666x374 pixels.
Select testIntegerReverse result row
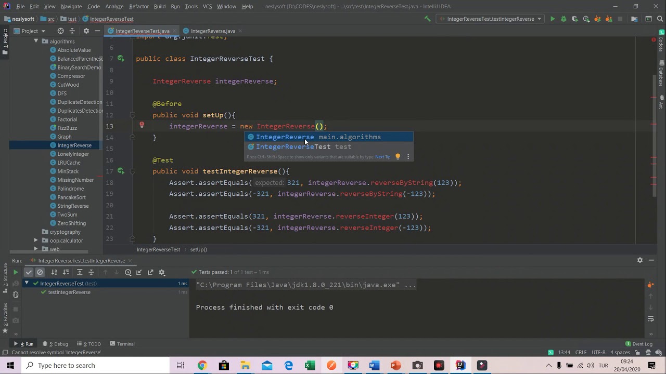pyautogui.click(x=69, y=292)
